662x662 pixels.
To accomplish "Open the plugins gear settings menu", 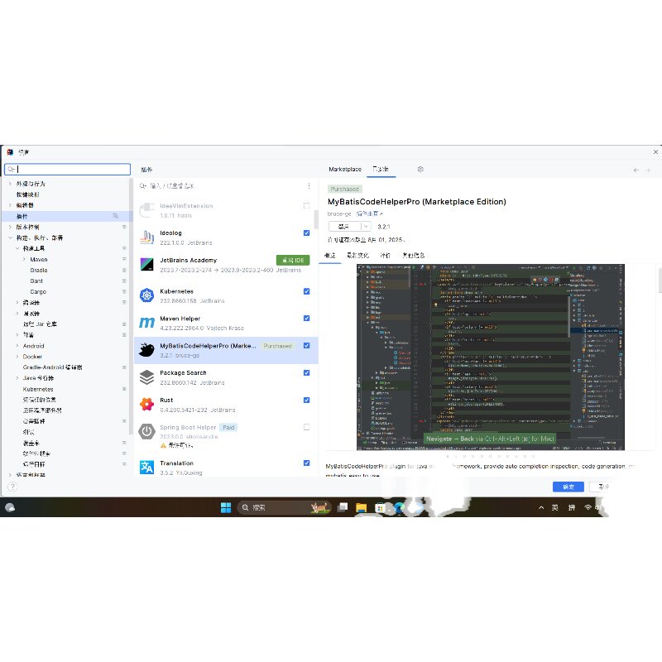I will point(420,169).
